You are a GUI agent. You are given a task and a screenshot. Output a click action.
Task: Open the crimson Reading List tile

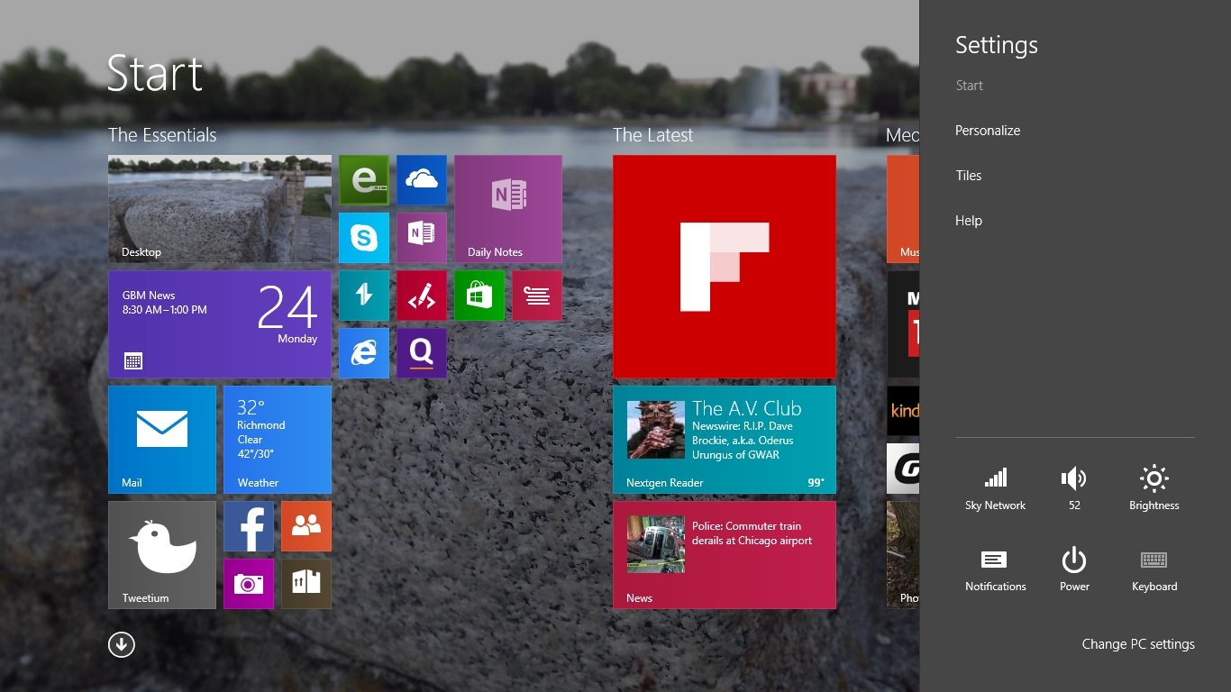(x=537, y=296)
